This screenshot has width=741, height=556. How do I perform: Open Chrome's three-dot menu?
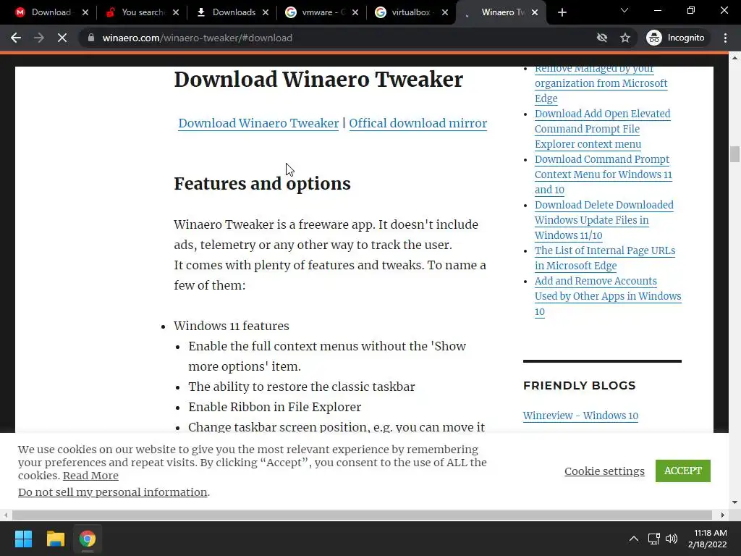click(x=725, y=38)
